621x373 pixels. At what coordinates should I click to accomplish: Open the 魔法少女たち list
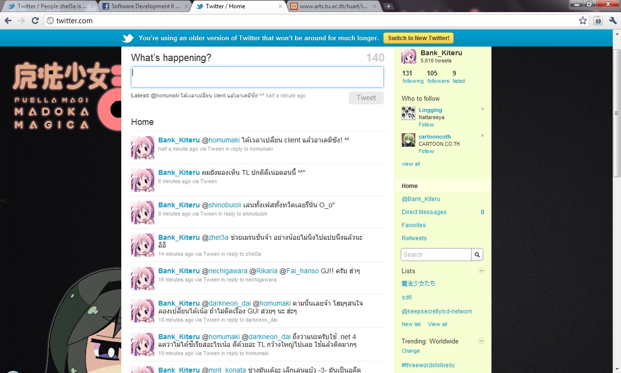[418, 283]
